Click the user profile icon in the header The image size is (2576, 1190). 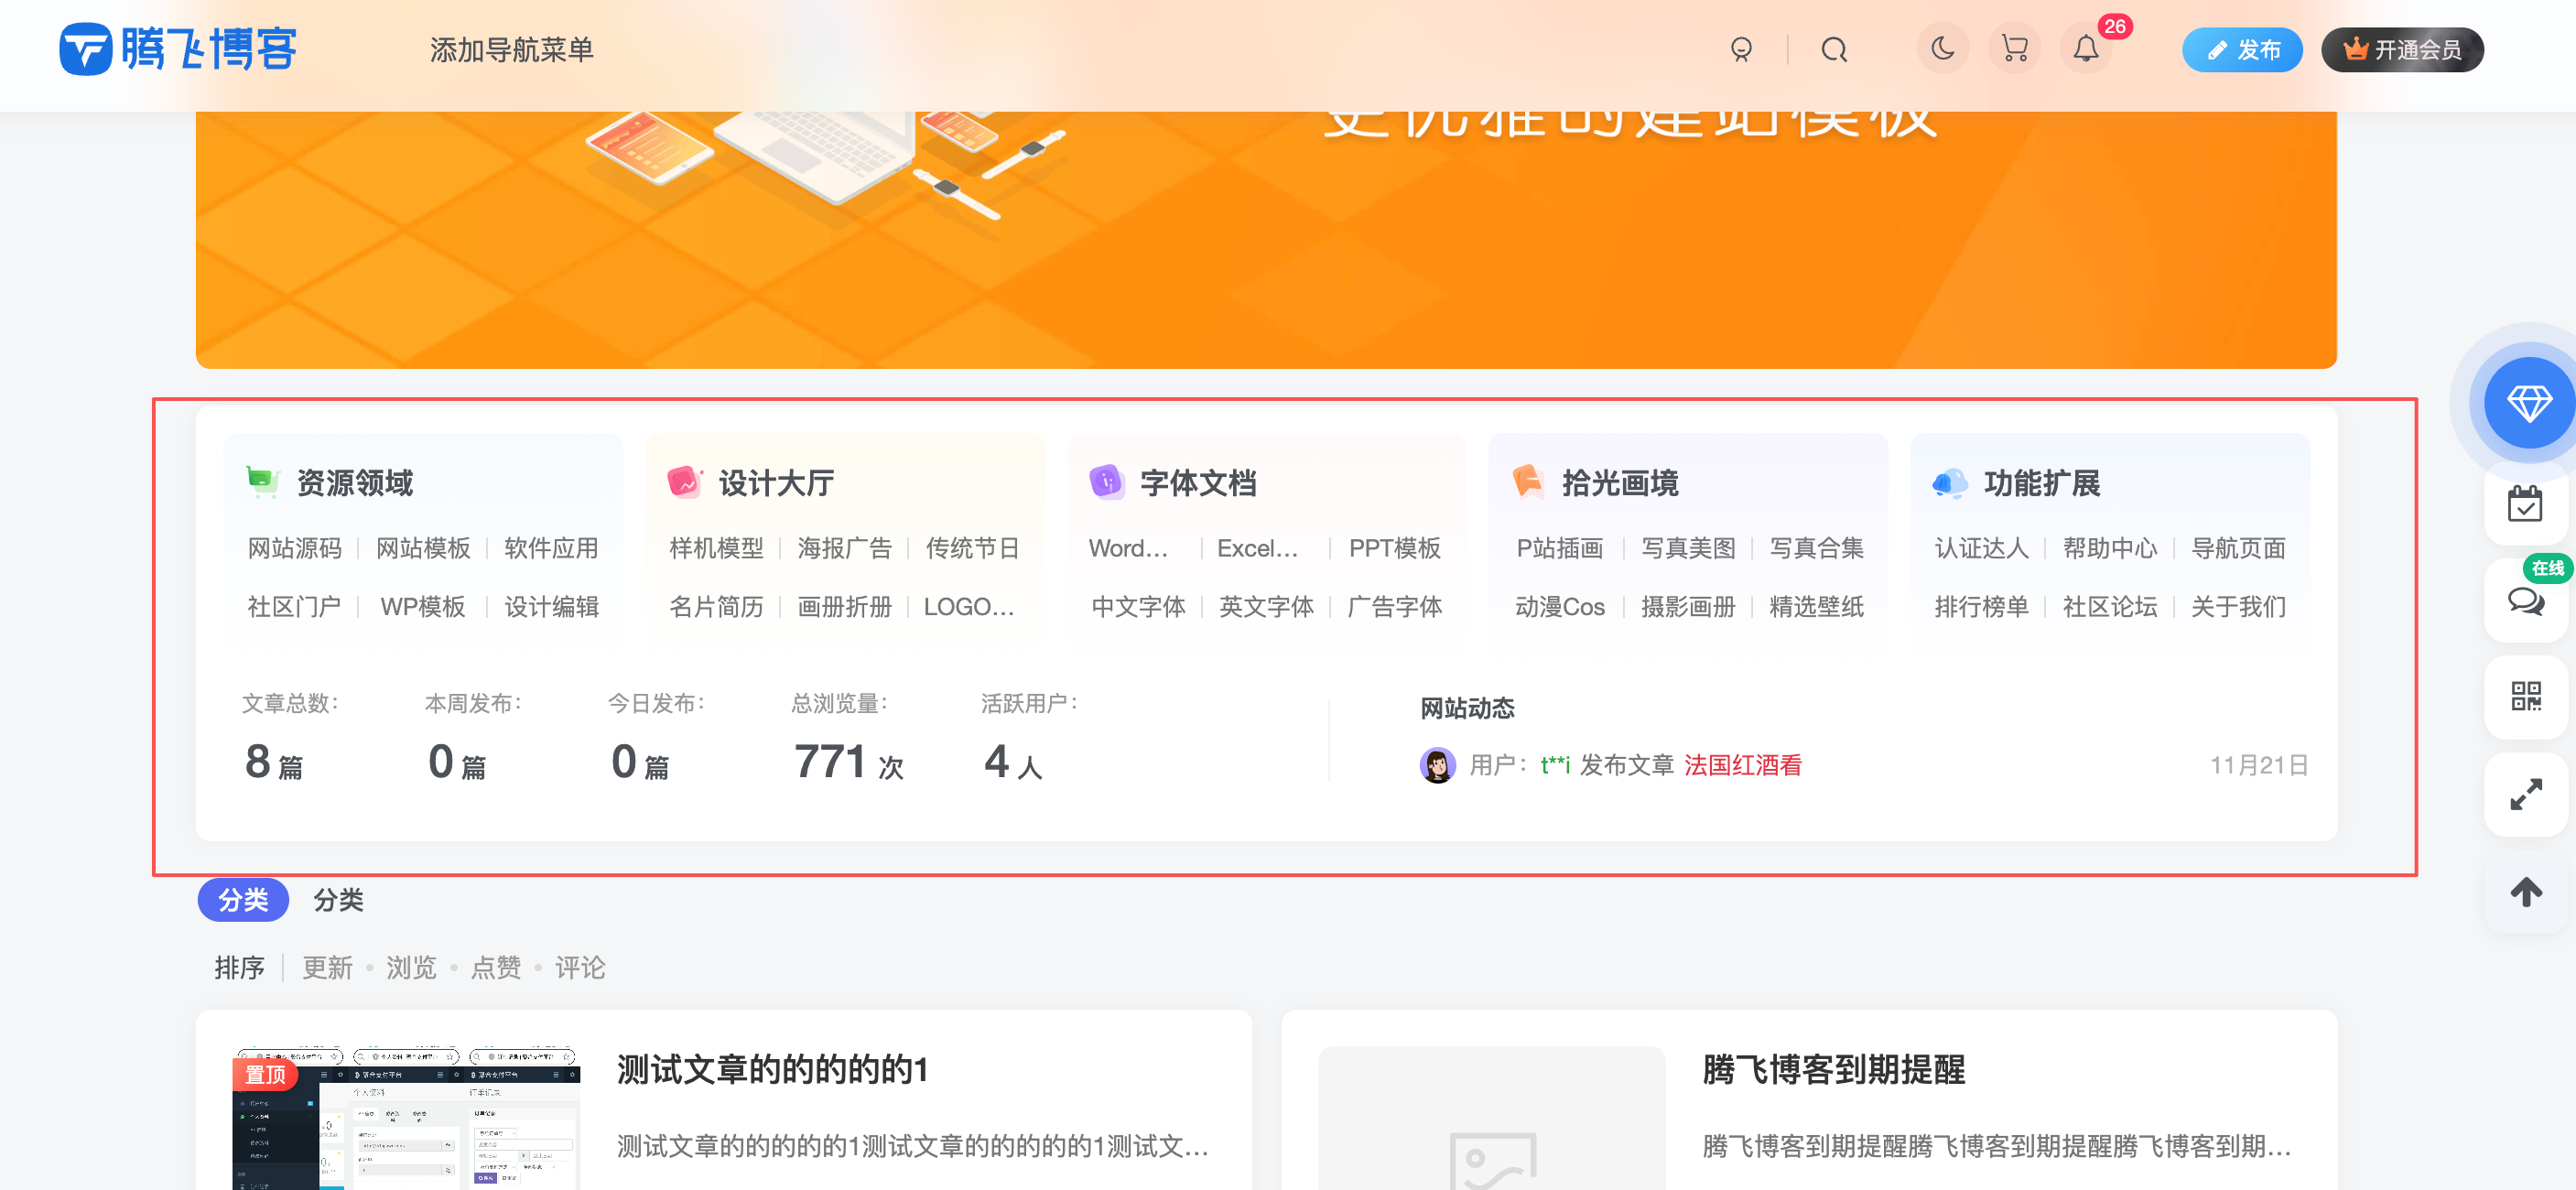pos(1741,49)
